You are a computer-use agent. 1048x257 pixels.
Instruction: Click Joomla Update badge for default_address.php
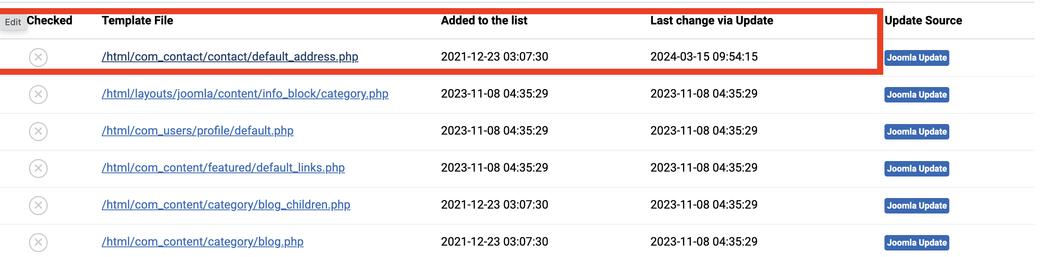click(917, 58)
